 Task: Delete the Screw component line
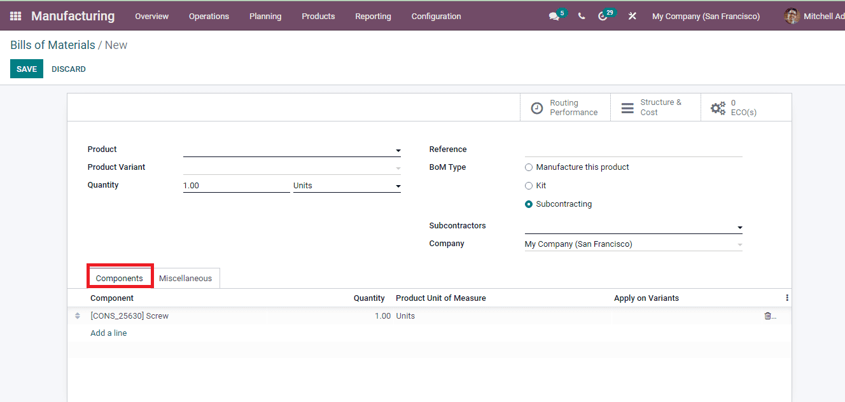767,315
